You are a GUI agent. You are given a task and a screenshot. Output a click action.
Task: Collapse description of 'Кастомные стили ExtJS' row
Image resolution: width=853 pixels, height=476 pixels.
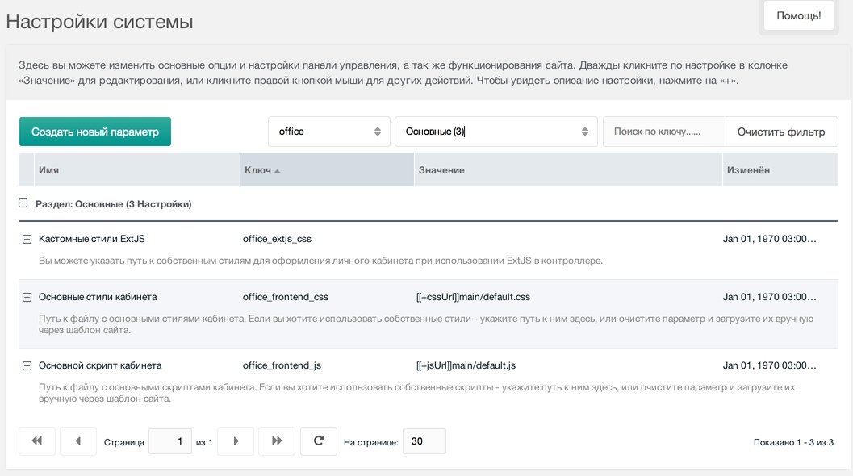(x=27, y=240)
